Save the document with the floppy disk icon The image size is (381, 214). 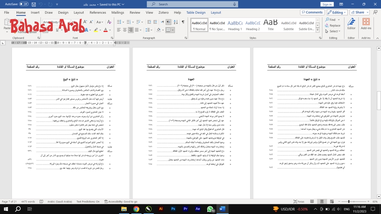pos(34,4)
